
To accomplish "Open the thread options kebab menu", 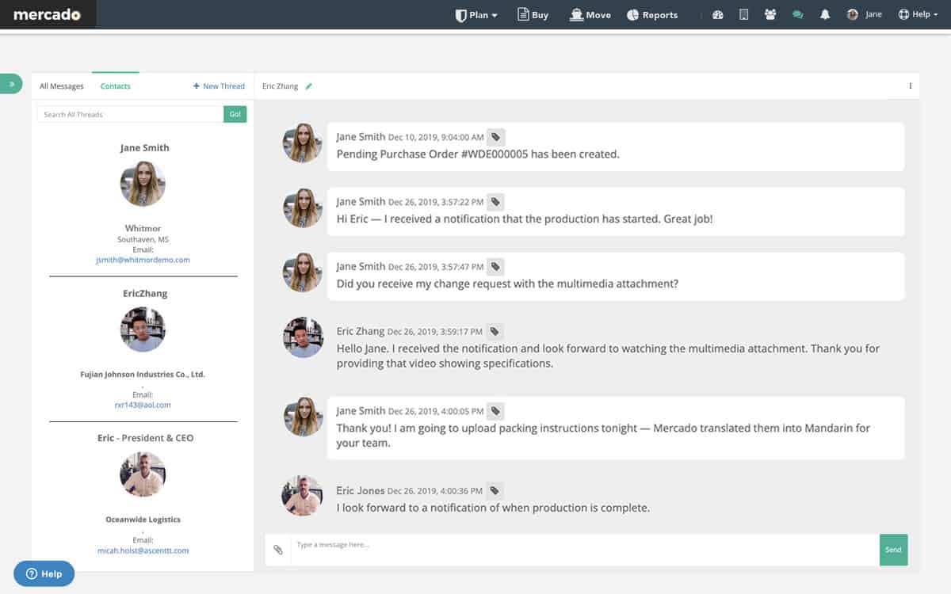I will (x=910, y=86).
